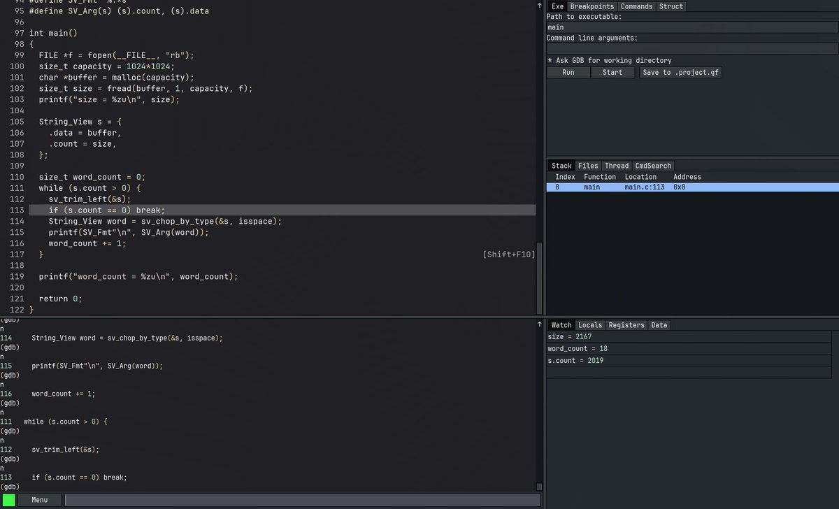The height and width of the screenshot is (509, 839).
Task: Click the Location column header
Action: [x=640, y=177]
